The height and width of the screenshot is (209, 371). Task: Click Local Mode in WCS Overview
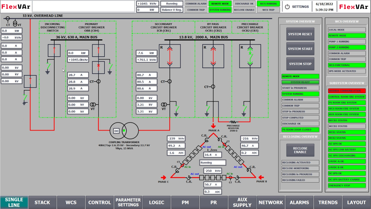click(347, 30)
